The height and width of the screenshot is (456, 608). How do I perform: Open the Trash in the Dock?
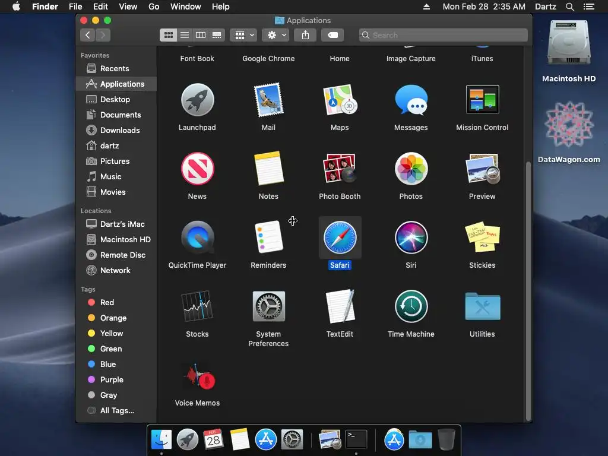tap(446, 440)
